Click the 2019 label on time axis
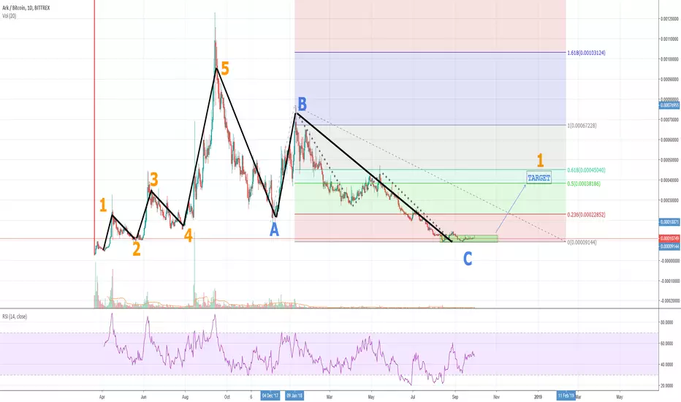Screen dimensions: 681x402 538,397
